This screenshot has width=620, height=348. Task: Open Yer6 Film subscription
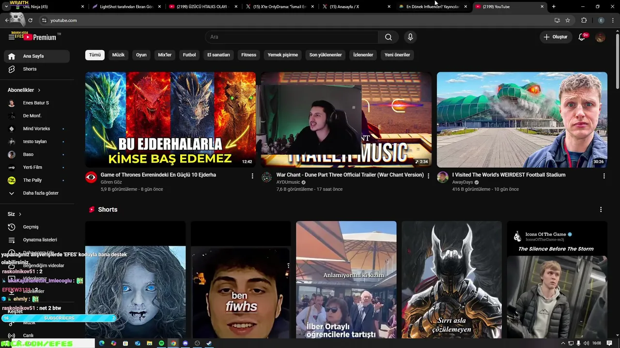(37, 167)
